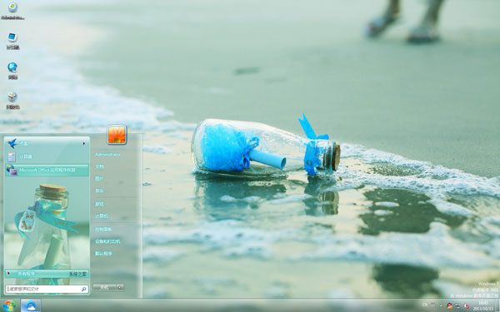Open the Administrator desktop icon
Viewport: 500px width, 312px height.
[x=12, y=11]
